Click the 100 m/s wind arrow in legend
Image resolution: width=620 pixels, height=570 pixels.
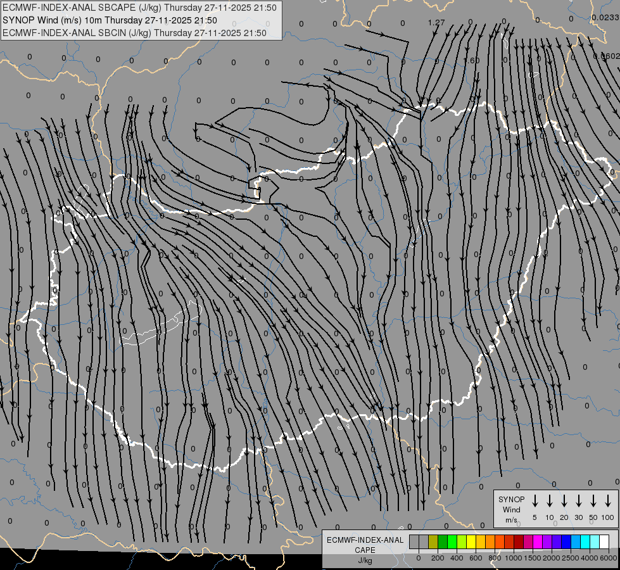[608, 500]
